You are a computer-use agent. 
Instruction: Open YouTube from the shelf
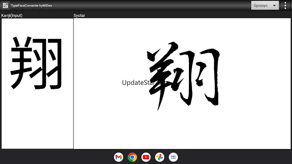click(146, 157)
